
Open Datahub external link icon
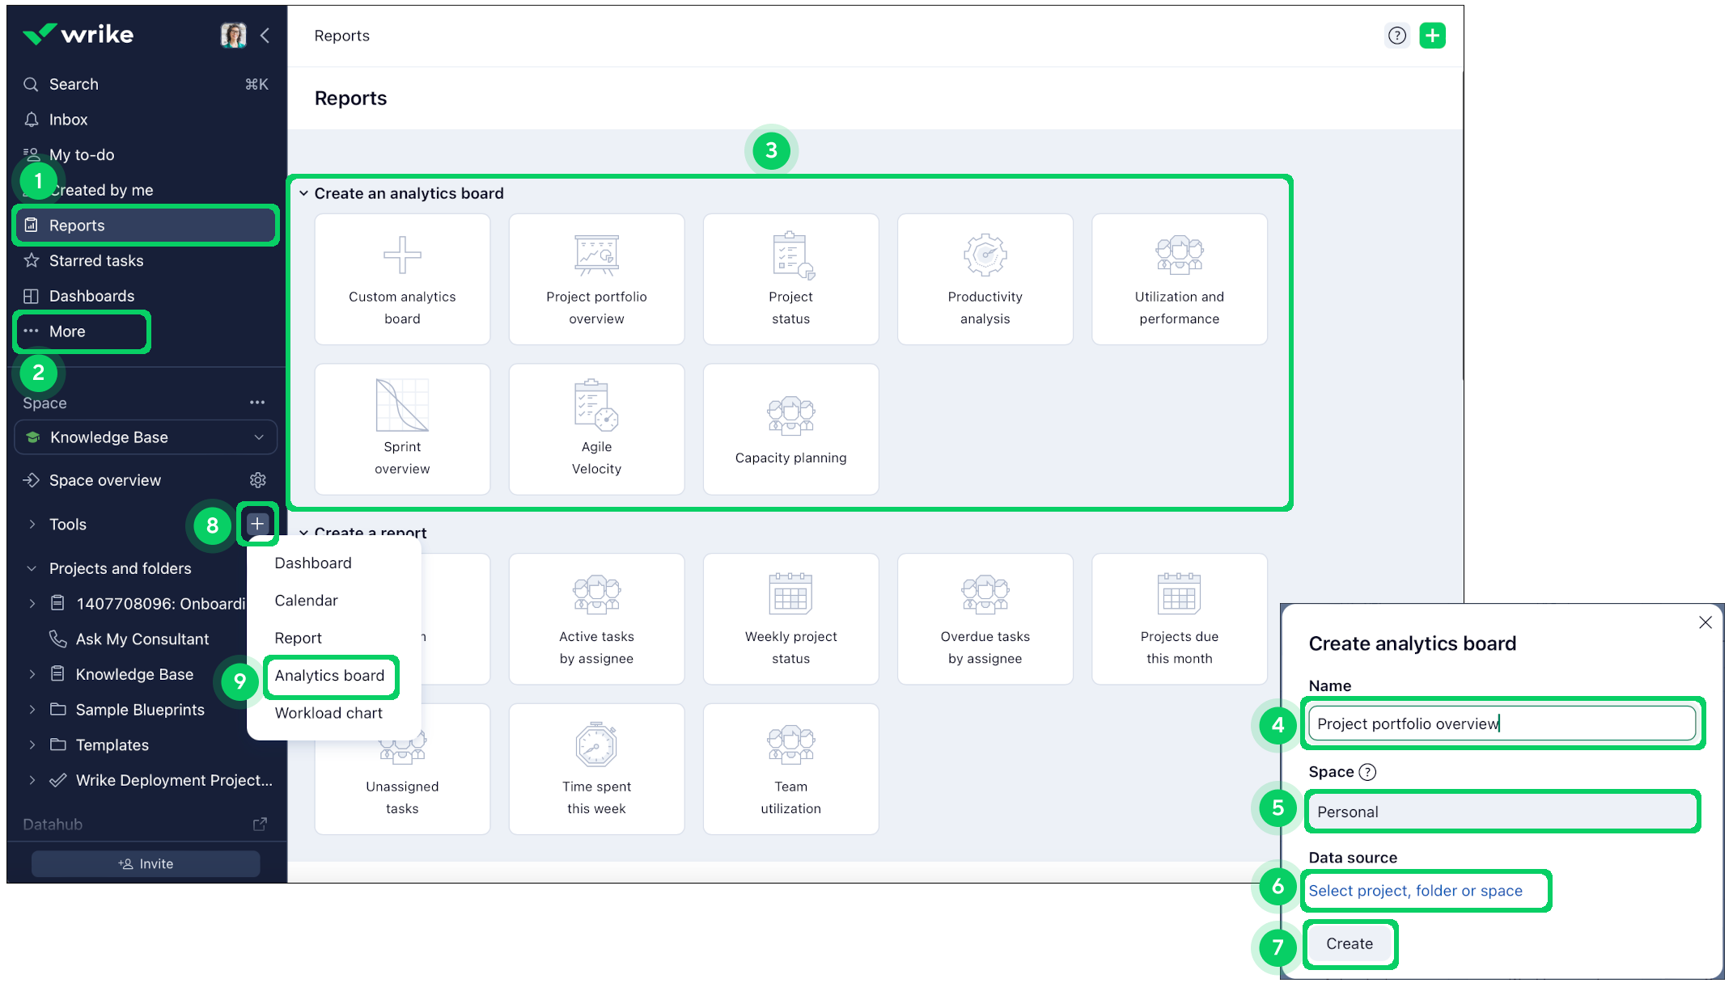coord(260,825)
